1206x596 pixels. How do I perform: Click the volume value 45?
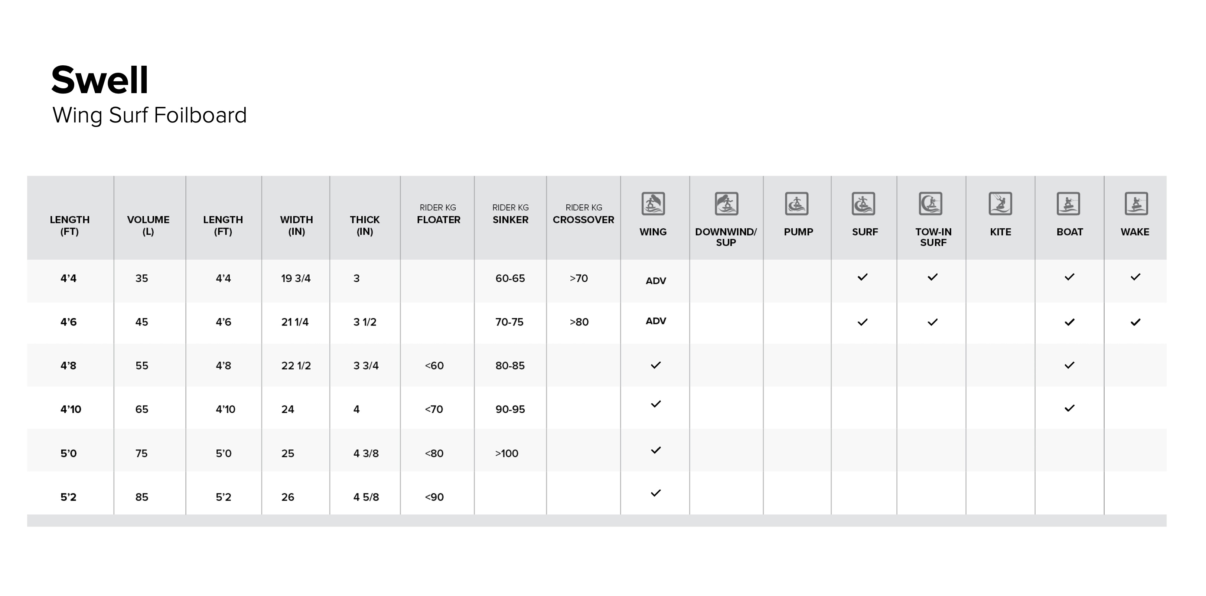pyautogui.click(x=141, y=322)
